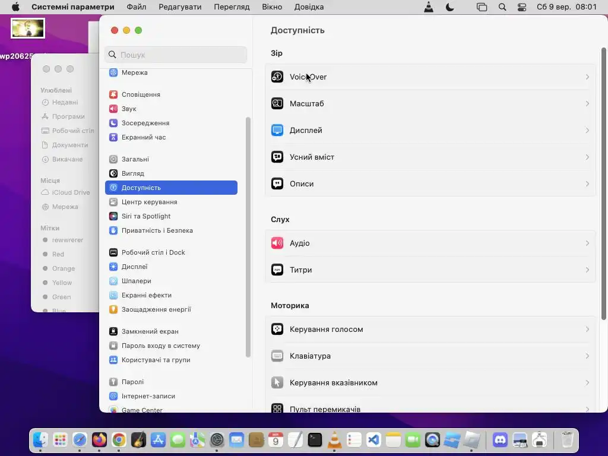Screen dimensions: 608x456
Task: Open Control Center in the menu bar
Action: (522, 7)
